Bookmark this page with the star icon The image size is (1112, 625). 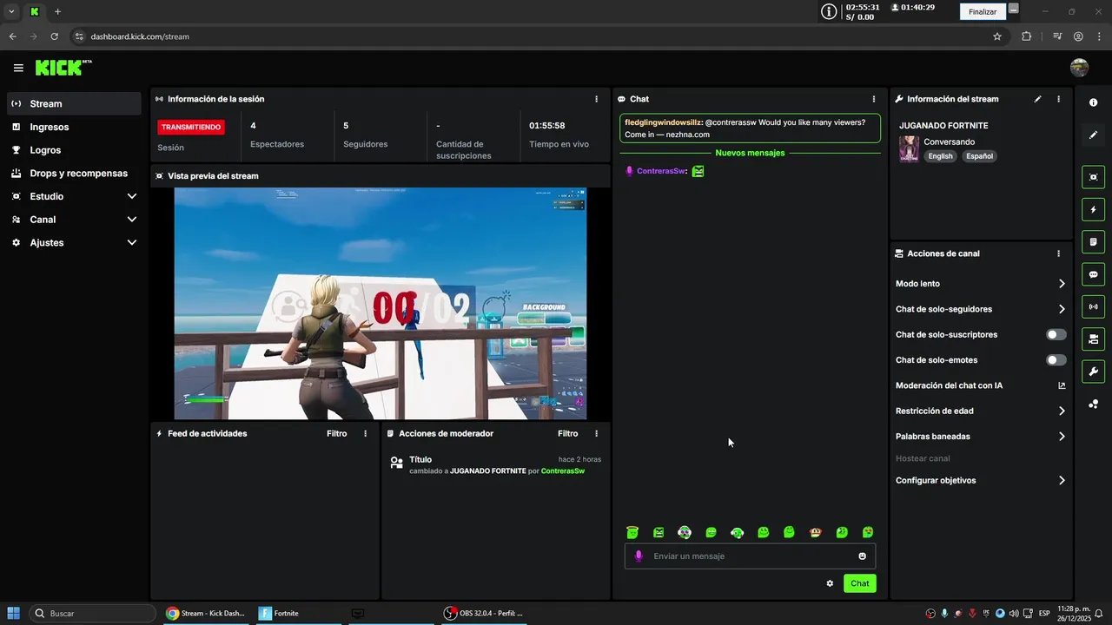(997, 36)
